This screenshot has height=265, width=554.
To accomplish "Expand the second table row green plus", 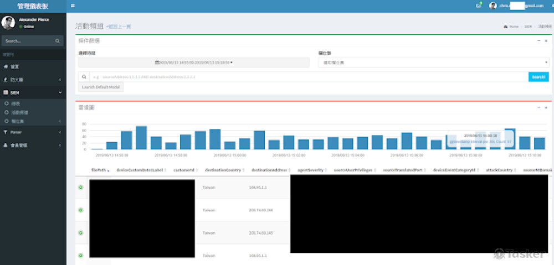I will [x=81, y=210].
